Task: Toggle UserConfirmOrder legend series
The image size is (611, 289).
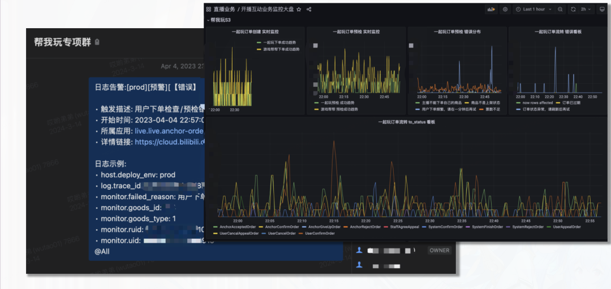Action: tap(317, 233)
